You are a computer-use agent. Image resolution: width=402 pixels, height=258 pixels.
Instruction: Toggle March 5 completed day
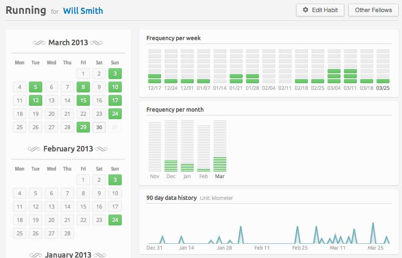[36, 87]
